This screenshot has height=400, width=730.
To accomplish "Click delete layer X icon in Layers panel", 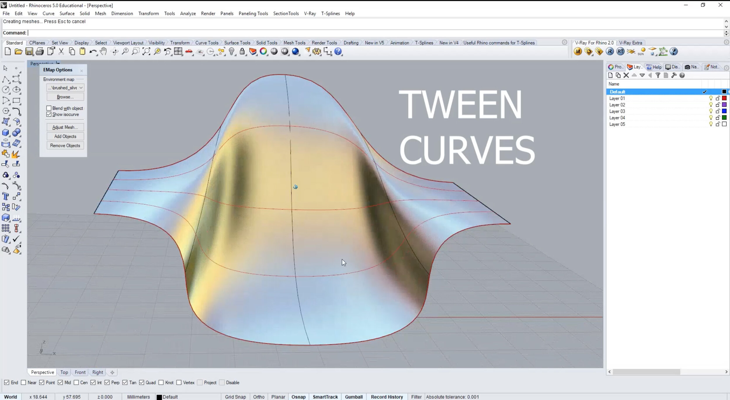I will click(626, 75).
